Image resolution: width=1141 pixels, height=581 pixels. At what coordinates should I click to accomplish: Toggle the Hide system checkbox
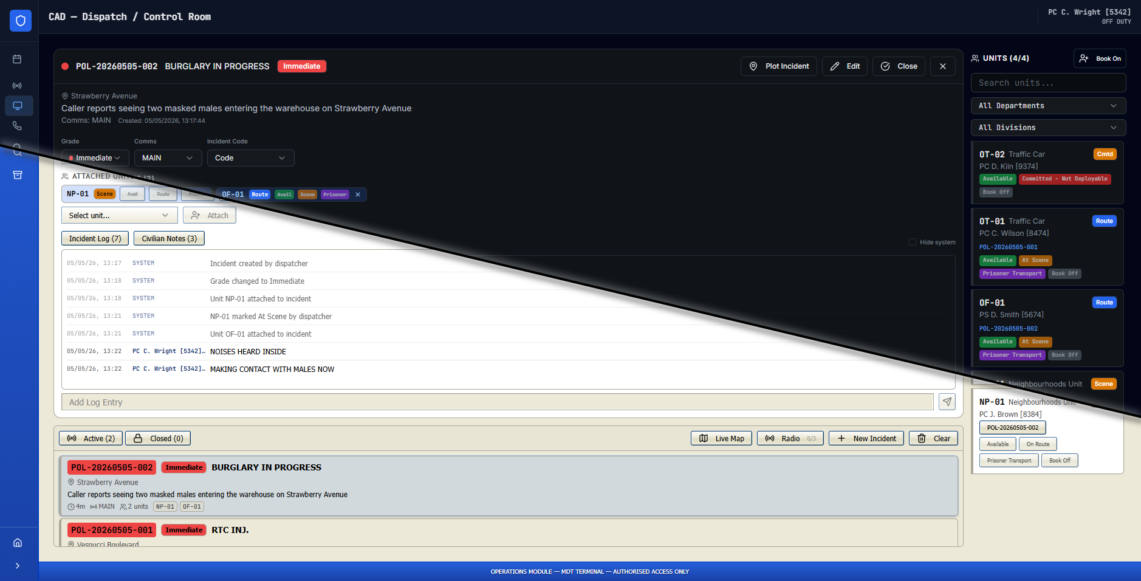tap(913, 242)
